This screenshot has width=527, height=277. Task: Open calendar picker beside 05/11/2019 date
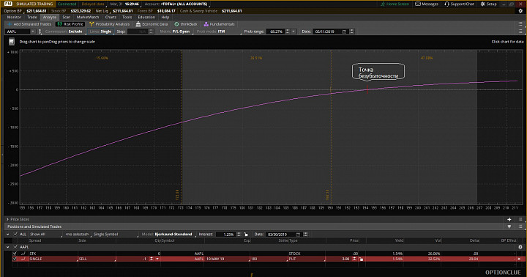(x=344, y=32)
